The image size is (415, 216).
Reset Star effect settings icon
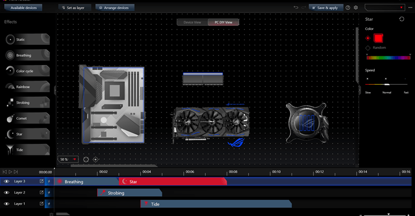(402, 19)
